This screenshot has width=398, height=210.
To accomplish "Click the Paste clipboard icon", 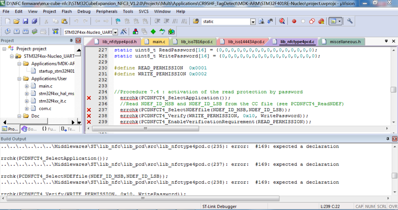I will pyautogui.click(x=65, y=21).
